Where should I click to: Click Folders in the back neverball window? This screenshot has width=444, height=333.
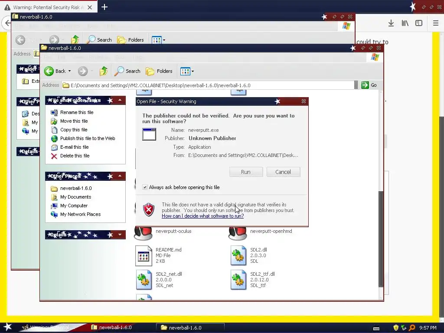pyautogui.click(x=131, y=40)
